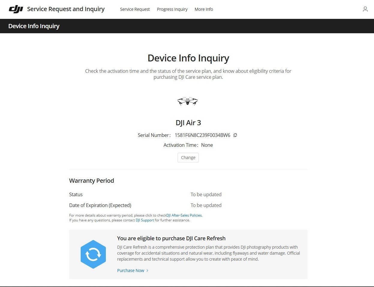The width and height of the screenshot is (374, 287).
Task: Click the chevron next to Purchase Now
Action: click(147, 271)
